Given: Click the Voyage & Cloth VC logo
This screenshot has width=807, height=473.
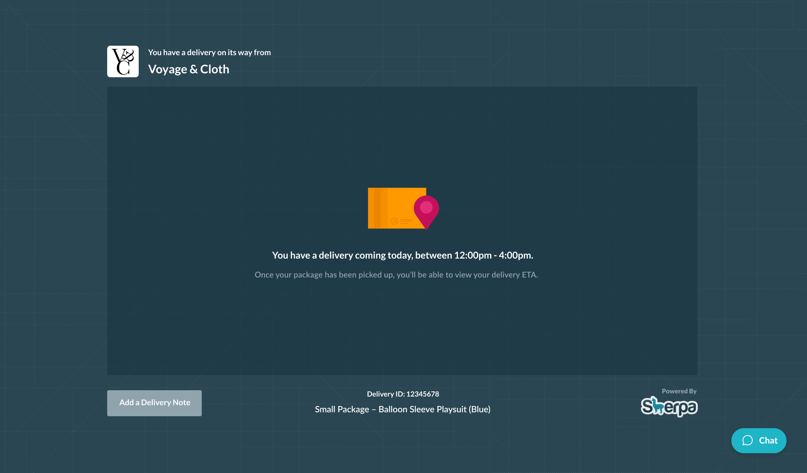Looking at the screenshot, I should pyautogui.click(x=123, y=61).
